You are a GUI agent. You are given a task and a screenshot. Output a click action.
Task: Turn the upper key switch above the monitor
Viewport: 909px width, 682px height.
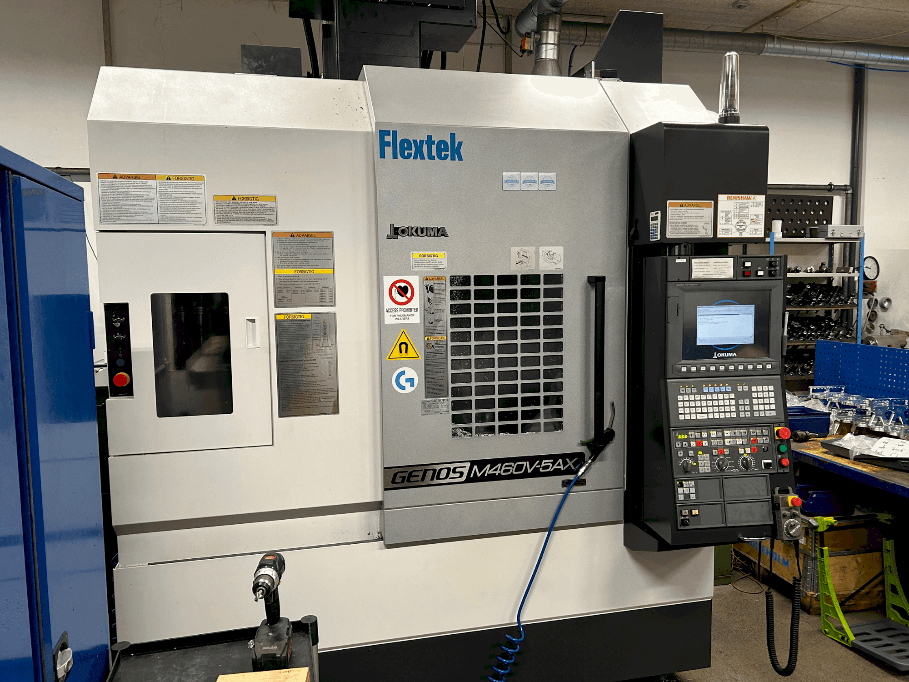tap(773, 264)
